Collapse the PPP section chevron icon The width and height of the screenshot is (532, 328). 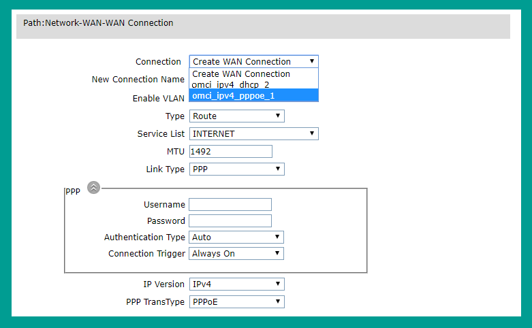pyautogui.click(x=93, y=187)
